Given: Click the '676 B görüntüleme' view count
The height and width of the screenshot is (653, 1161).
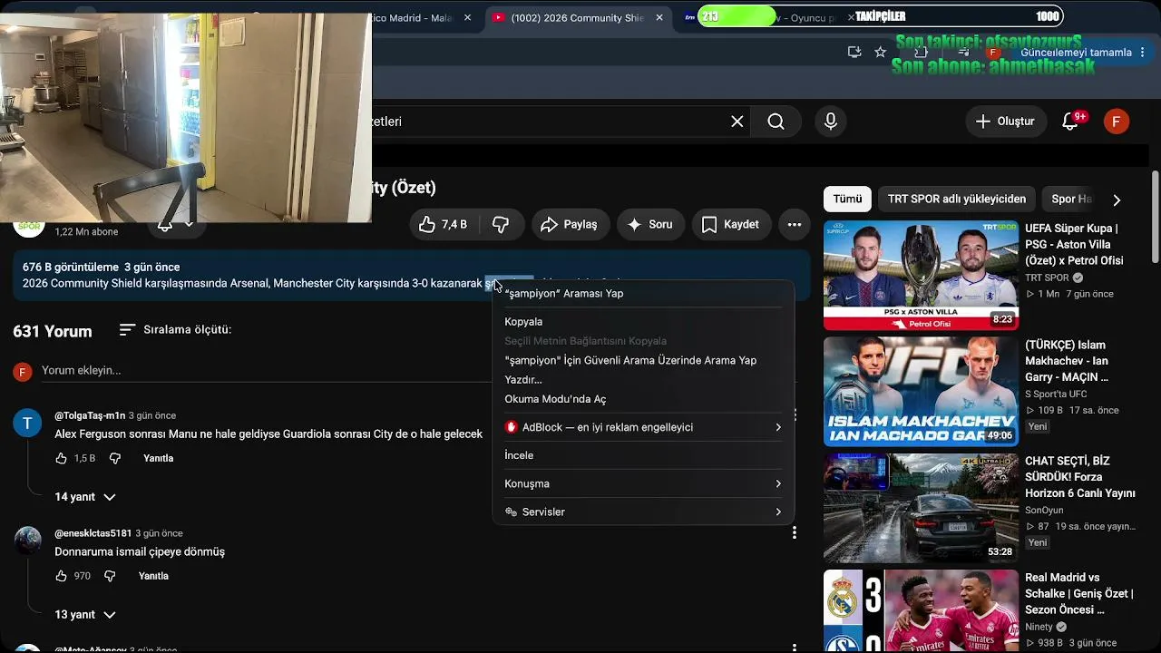Looking at the screenshot, I should coord(71,268).
